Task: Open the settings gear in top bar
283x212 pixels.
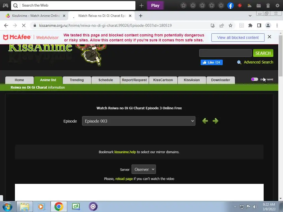Action: coord(277,6)
